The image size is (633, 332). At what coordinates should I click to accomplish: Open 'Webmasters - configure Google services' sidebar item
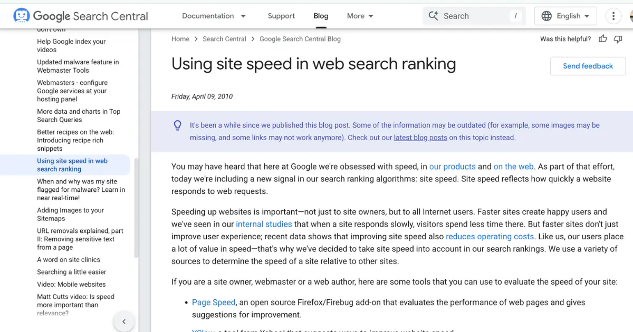click(72, 91)
